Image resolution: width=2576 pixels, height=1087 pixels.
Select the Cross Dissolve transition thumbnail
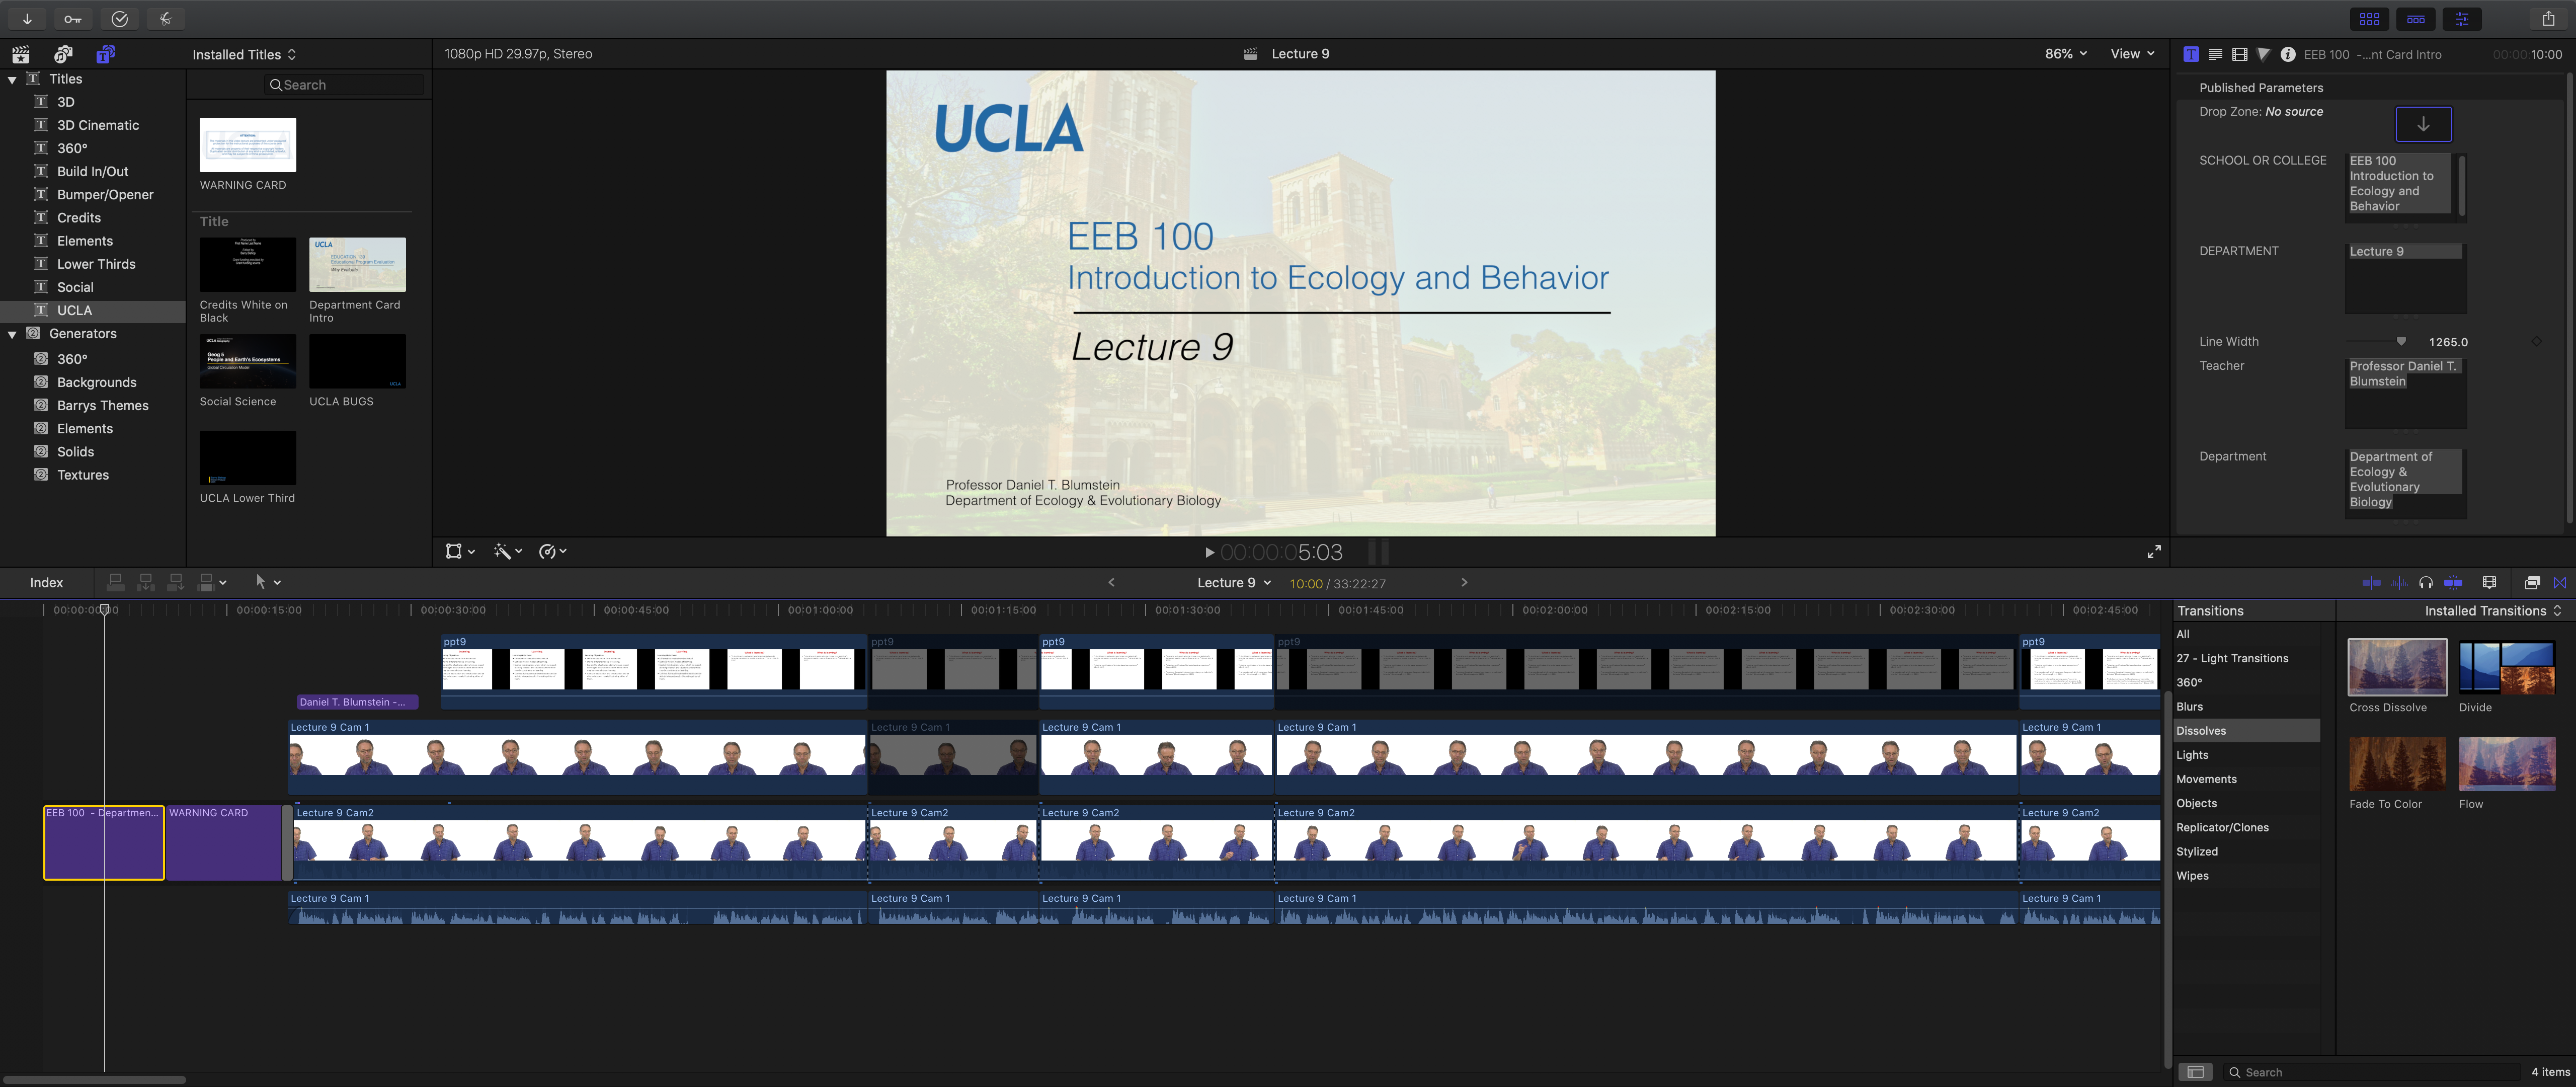(2396, 667)
